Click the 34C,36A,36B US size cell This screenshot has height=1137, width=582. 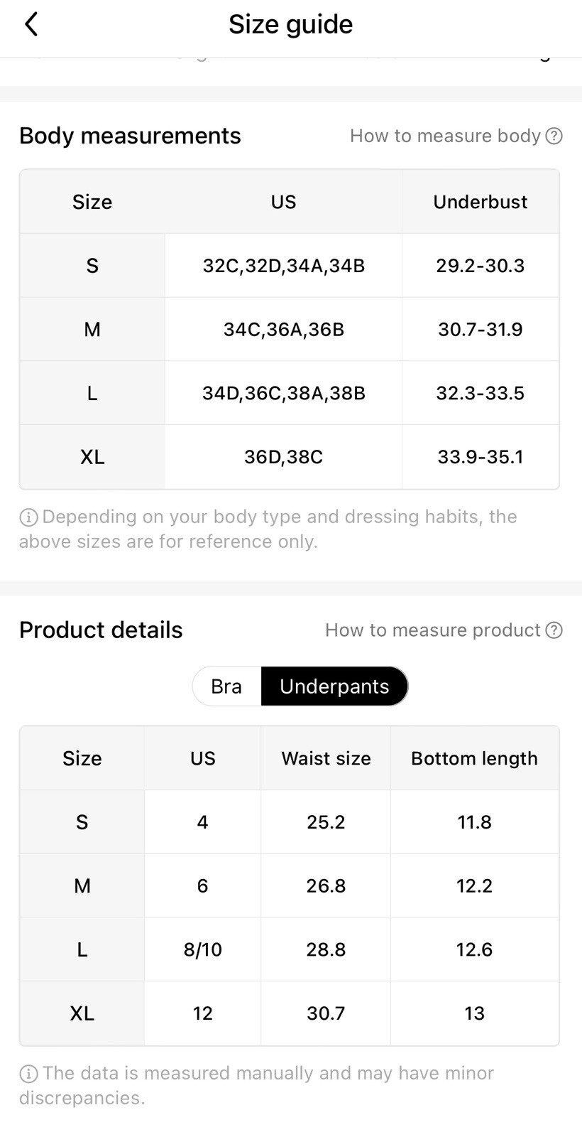[x=283, y=330]
